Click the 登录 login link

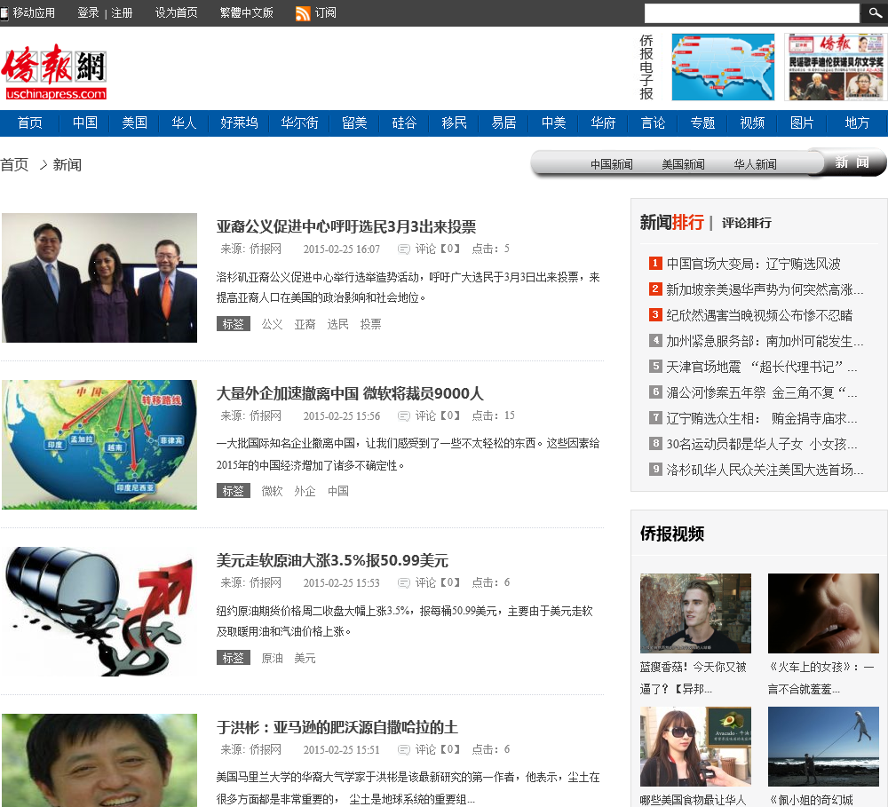[x=88, y=13]
